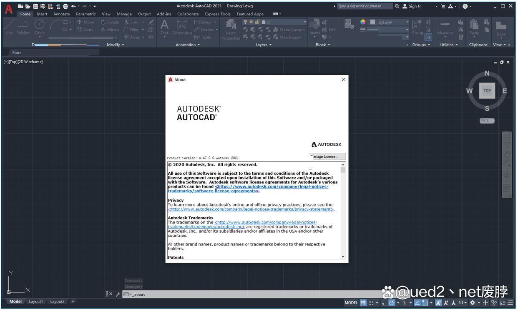Click the command line customize wrench icon
Viewport: 518px width, 310px height.
tap(118, 294)
